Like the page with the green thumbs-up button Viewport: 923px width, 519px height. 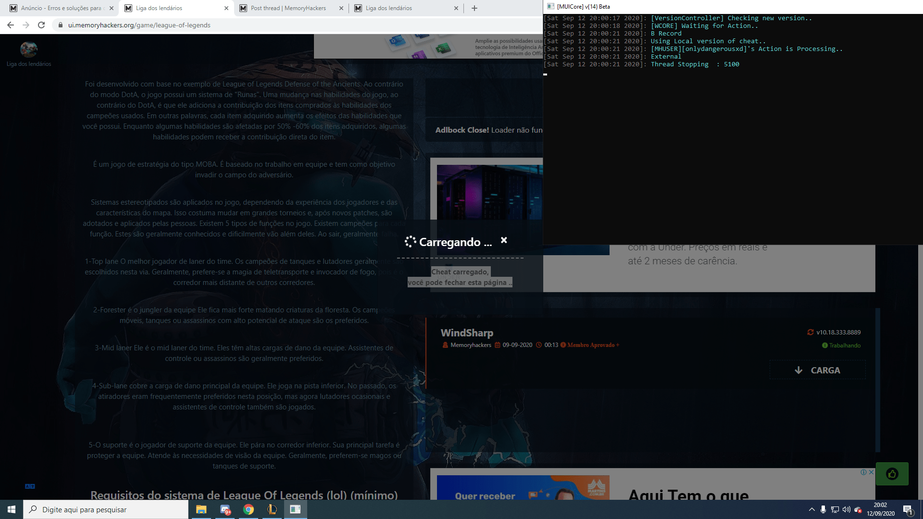pyautogui.click(x=892, y=474)
